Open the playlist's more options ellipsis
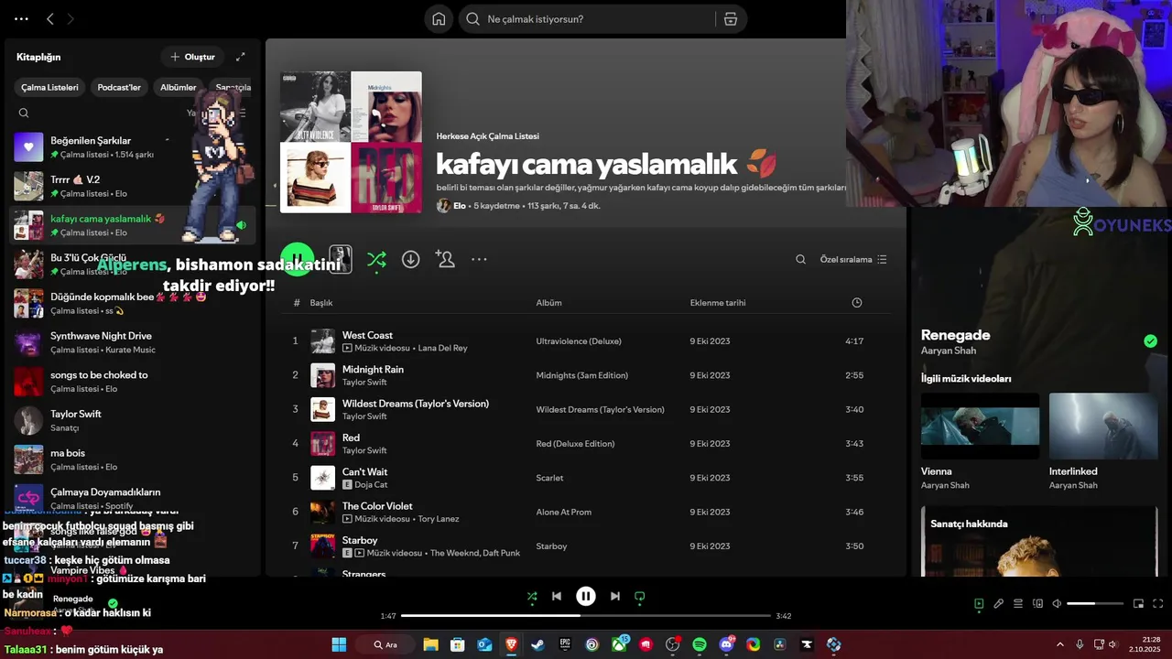 [479, 260]
